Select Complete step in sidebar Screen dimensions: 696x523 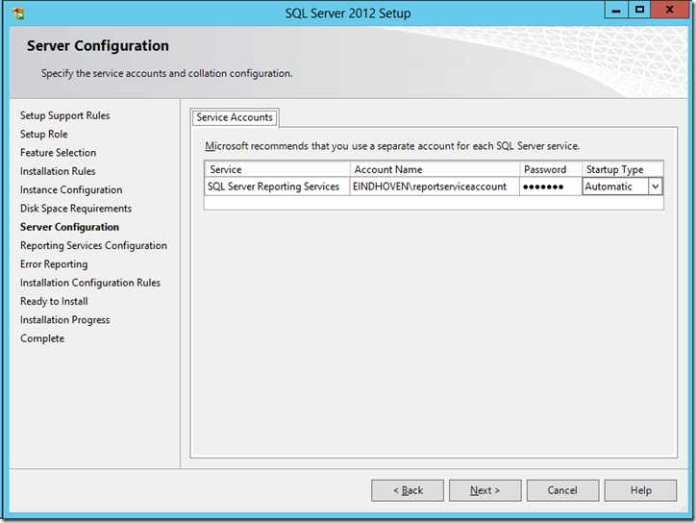[42, 338]
